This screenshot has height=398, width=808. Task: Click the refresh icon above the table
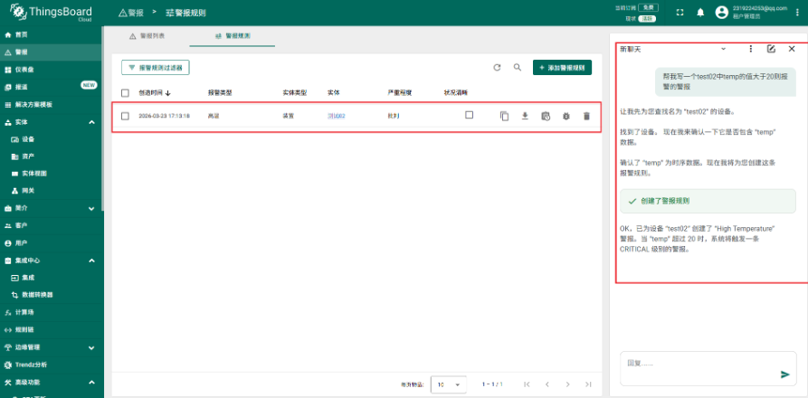[x=497, y=68]
